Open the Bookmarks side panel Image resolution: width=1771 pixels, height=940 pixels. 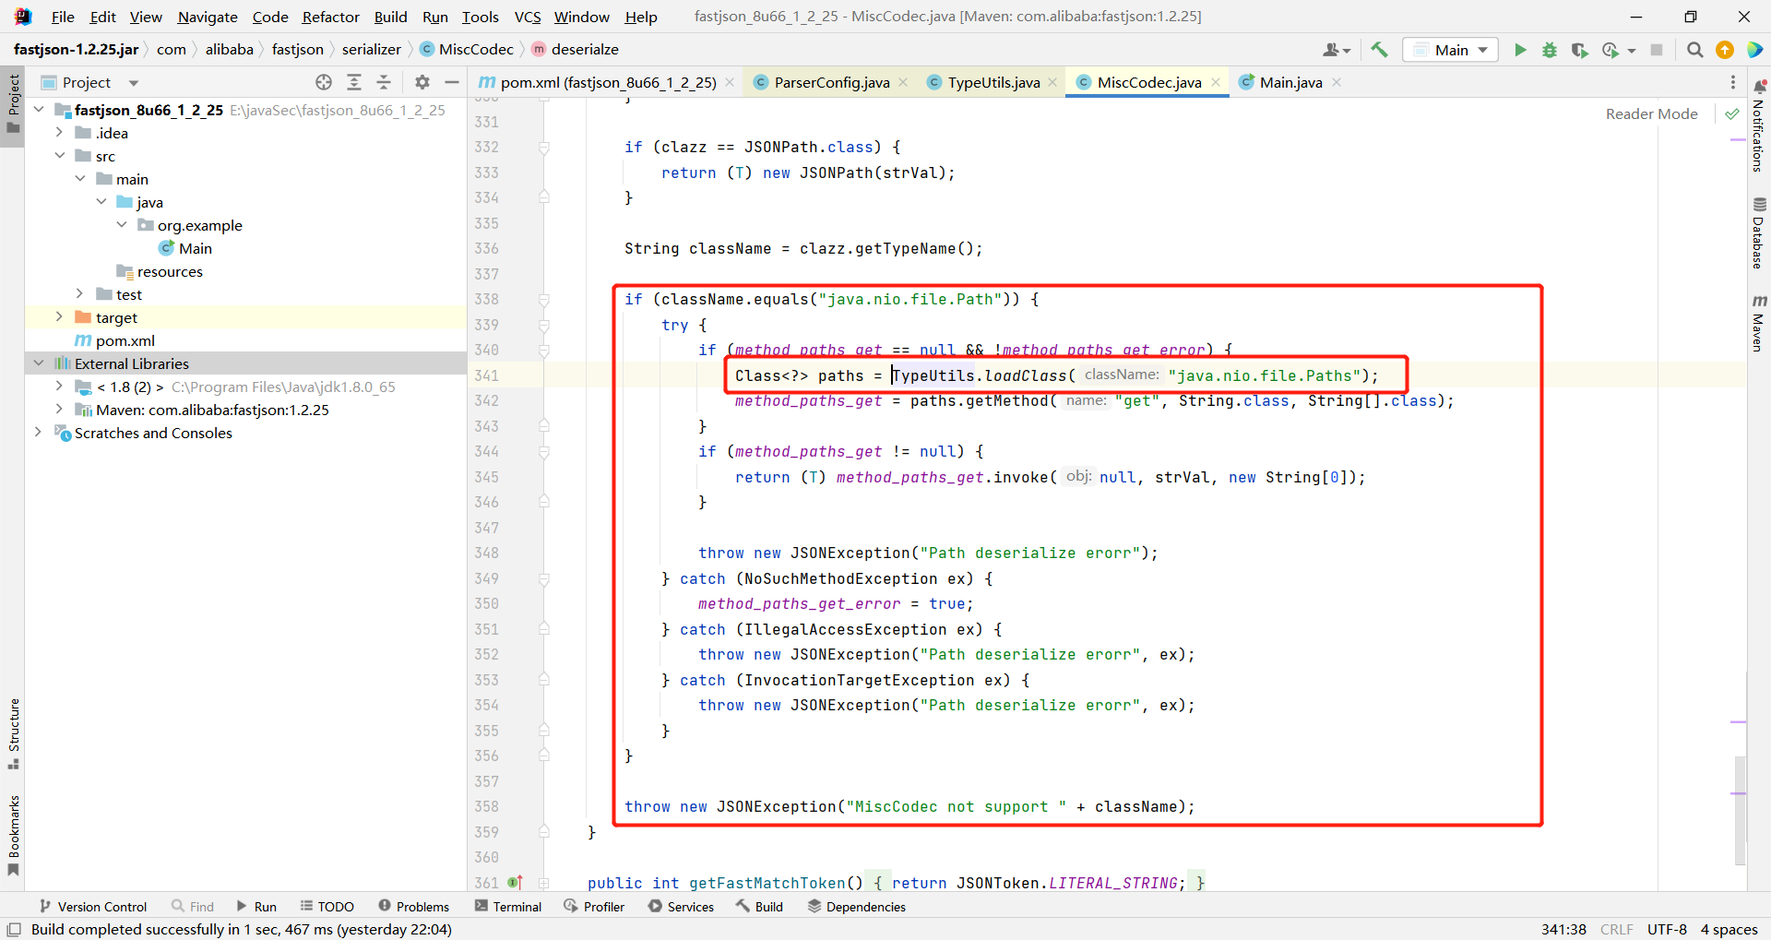point(14,836)
